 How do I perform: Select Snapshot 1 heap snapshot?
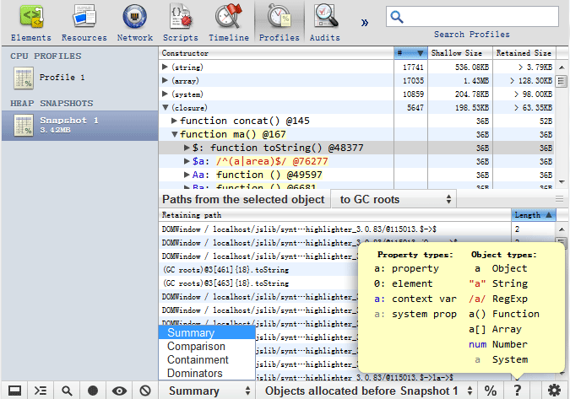[x=79, y=126]
